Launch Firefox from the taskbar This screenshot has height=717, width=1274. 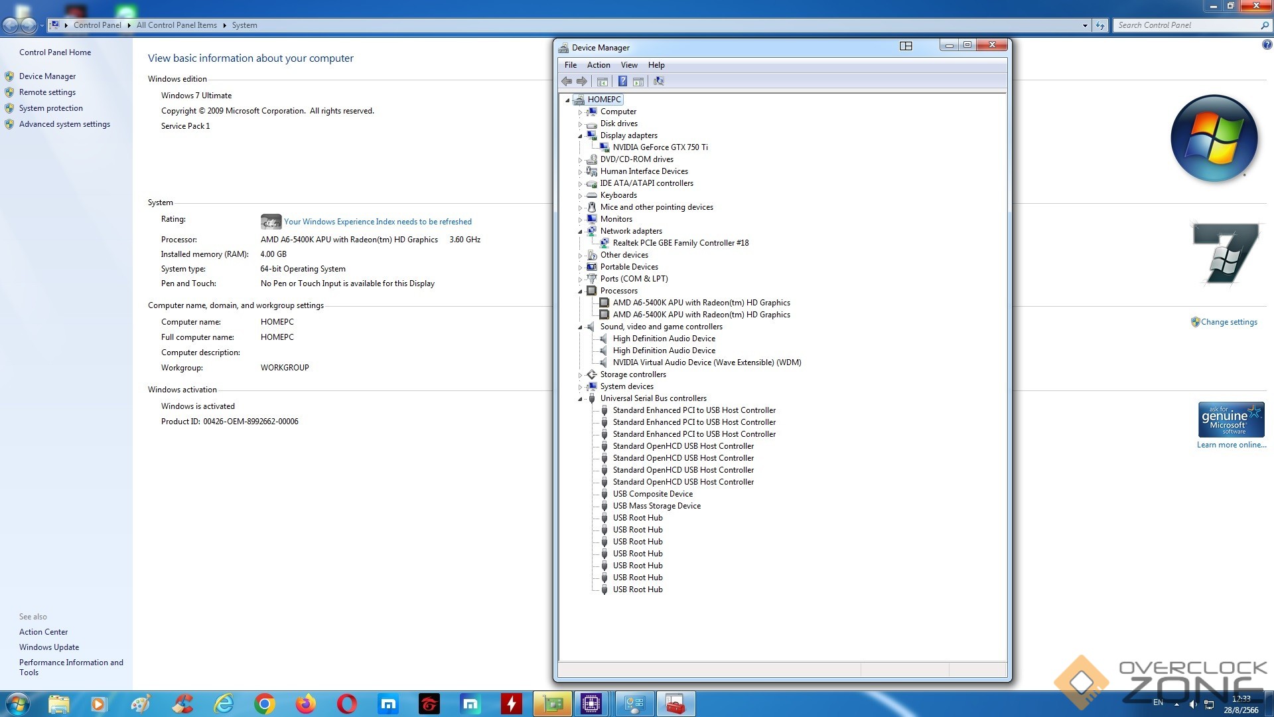pyautogui.click(x=306, y=704)
